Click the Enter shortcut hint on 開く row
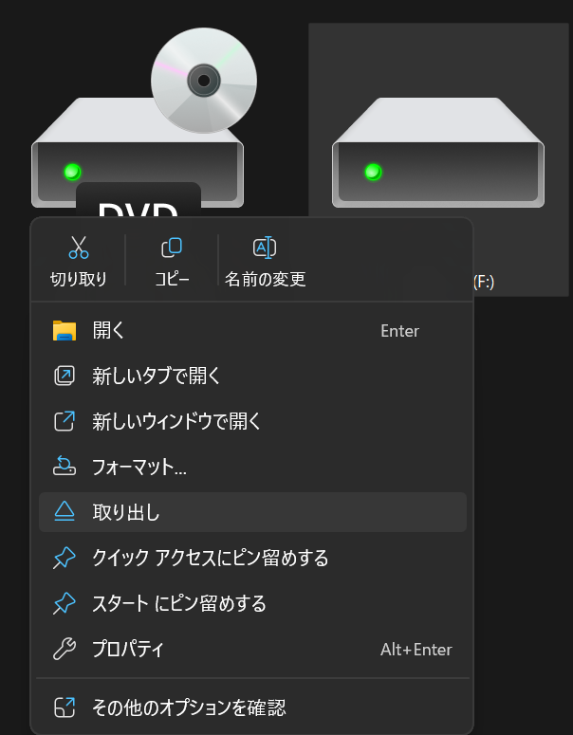This screenshot has height=735, width=573. click(x=399, y=331)
